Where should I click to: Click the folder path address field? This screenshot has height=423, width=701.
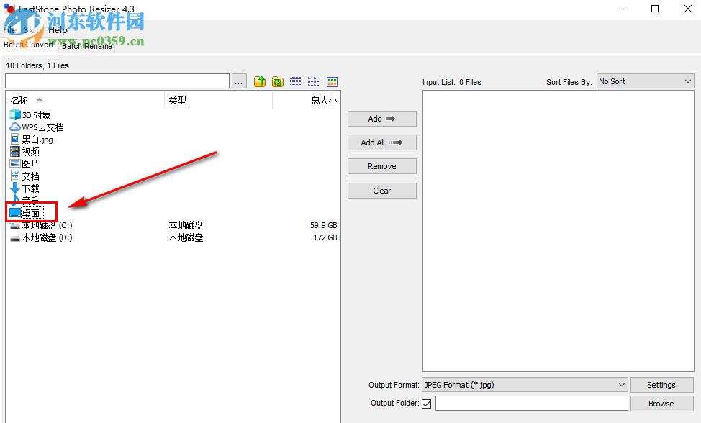117,81
